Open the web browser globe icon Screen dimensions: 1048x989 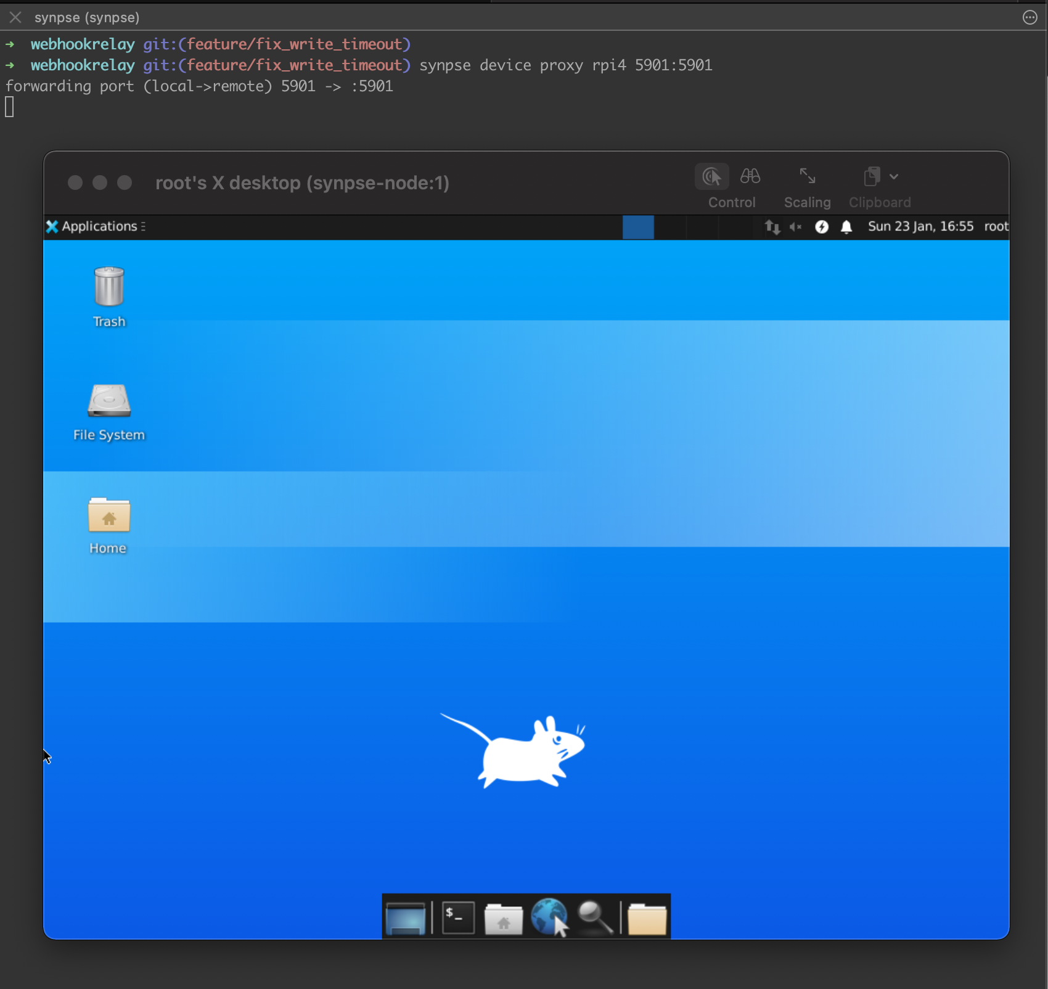tap(549, 917)
